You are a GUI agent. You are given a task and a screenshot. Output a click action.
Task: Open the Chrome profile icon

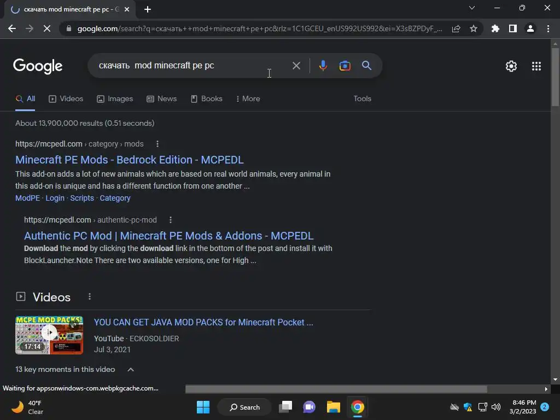point(530,28)
